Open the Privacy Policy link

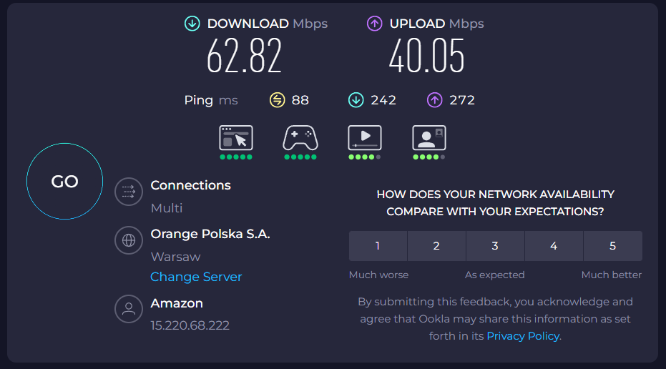click(524, 336)
